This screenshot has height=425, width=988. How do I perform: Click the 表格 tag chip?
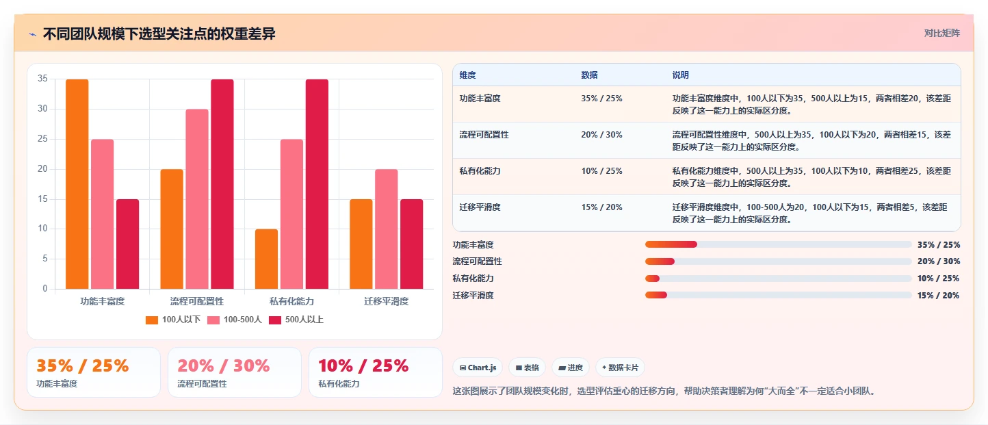pyautogui.click(x=527, y=368)
